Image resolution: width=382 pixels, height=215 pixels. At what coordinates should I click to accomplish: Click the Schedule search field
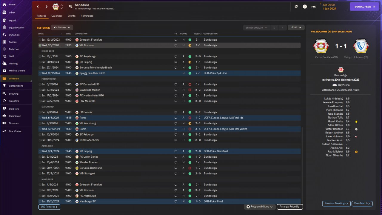[x=178, y=7]
